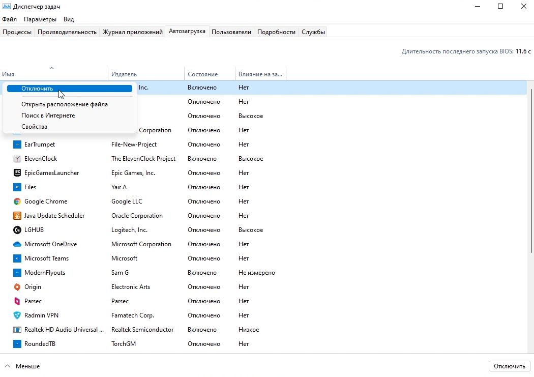Click the Realtek Semiconductor publisher cell
The image size is (534, 377).
click(142, 330)
